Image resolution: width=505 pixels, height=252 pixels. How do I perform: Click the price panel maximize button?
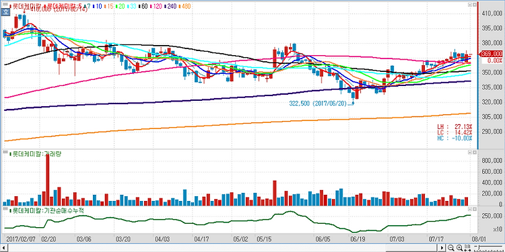point(475,5)
